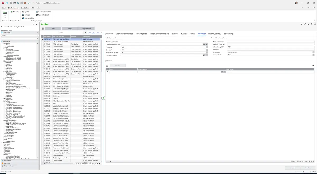The width and height of the screenshot is (317, 174).
Task: Open Schwundart dropdown
Action: click(x=313, y=52)
